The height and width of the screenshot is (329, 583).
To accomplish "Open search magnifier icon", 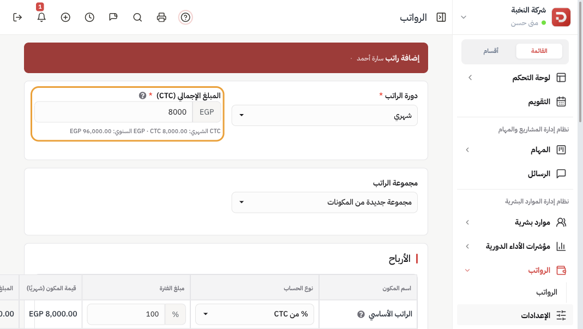I will click(x=137, y=17).
